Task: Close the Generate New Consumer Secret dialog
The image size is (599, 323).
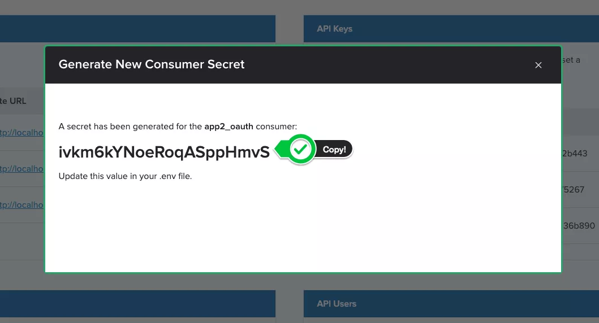Action: [x=538, y=65]
